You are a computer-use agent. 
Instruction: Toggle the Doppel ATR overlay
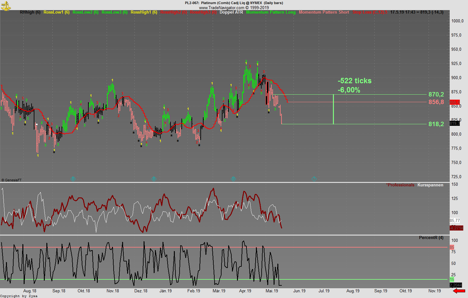point(231,12)
